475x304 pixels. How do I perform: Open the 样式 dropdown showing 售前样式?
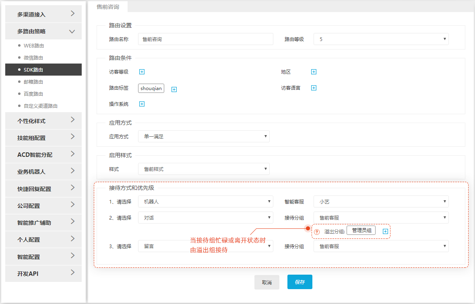coord(204,169)
